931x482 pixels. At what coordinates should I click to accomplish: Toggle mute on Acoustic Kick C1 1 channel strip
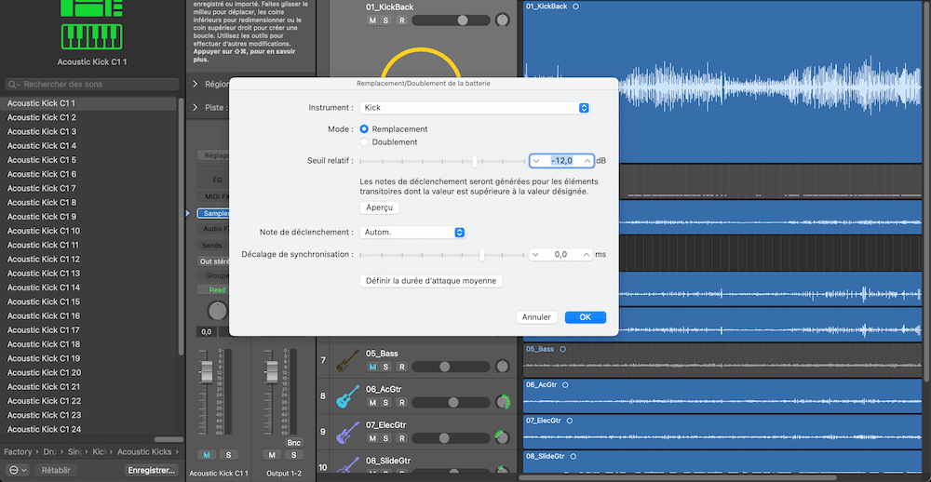point(207,455)
